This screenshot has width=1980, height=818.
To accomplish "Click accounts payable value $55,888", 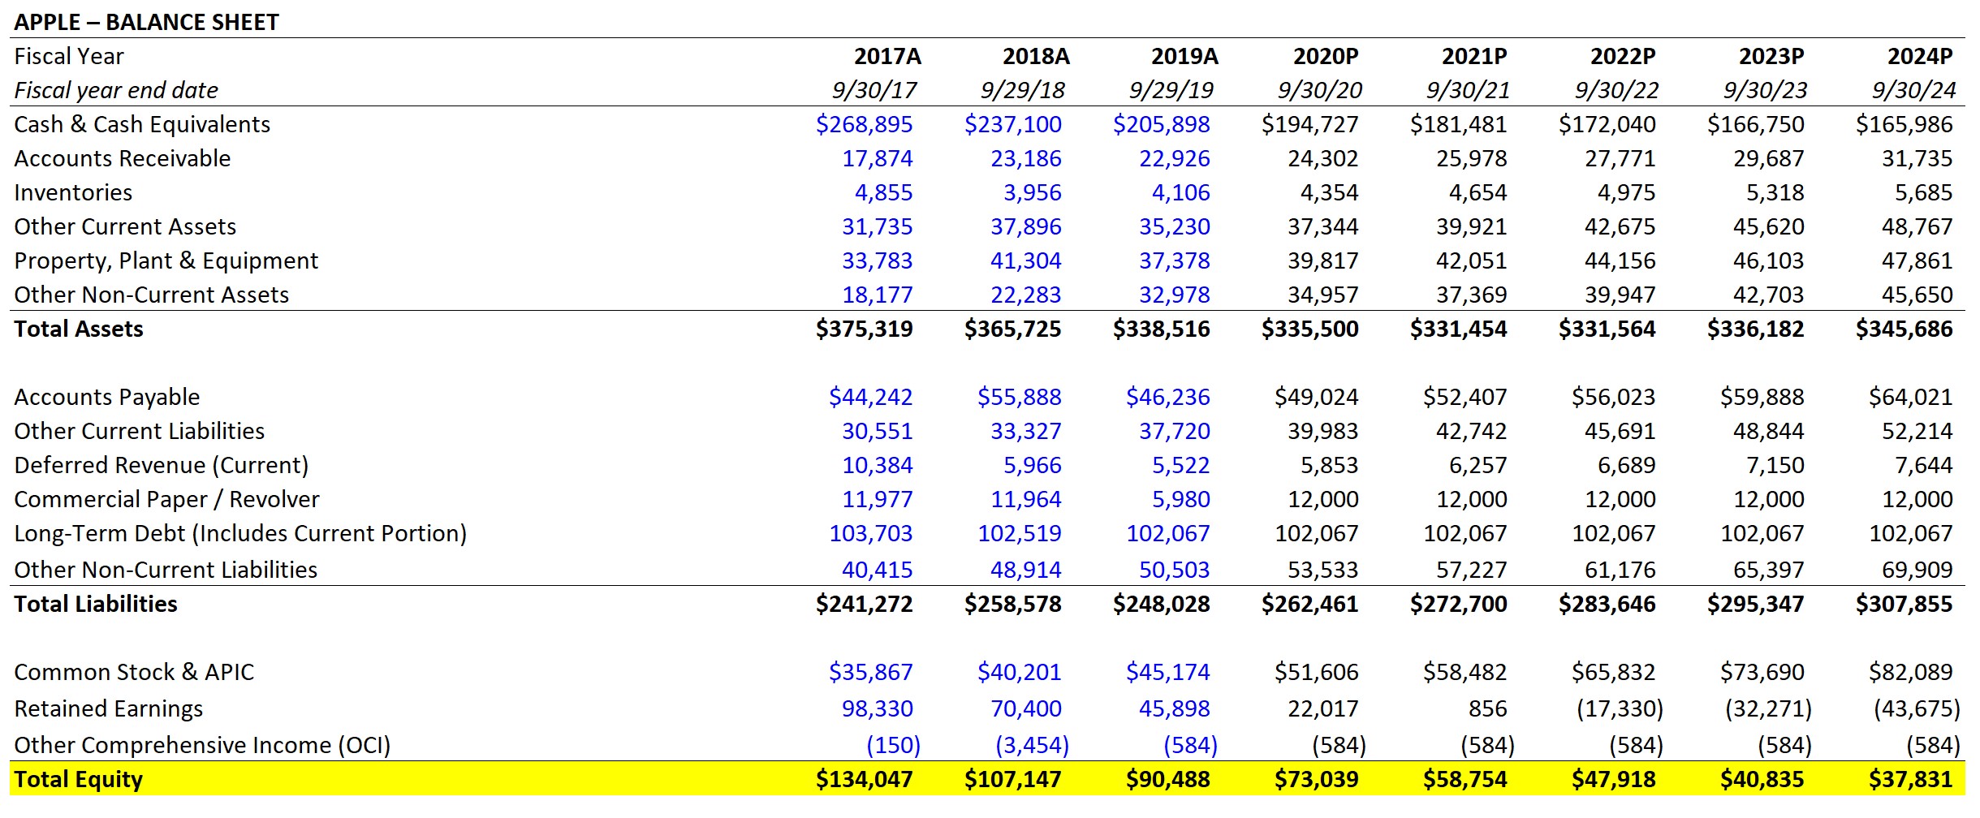I will tap(1019, 397).
